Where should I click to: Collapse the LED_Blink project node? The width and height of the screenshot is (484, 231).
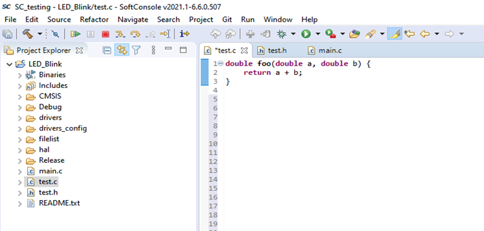[x=9, y=64]
